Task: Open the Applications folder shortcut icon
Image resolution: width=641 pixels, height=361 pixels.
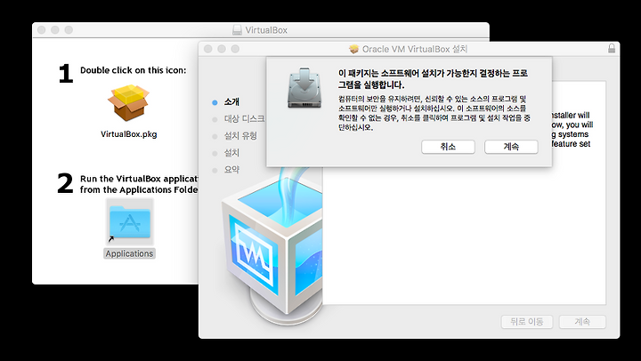Action: 130,222
